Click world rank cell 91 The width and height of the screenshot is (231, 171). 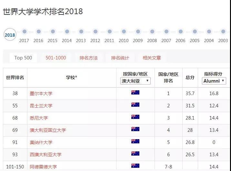tap(15, 142)
